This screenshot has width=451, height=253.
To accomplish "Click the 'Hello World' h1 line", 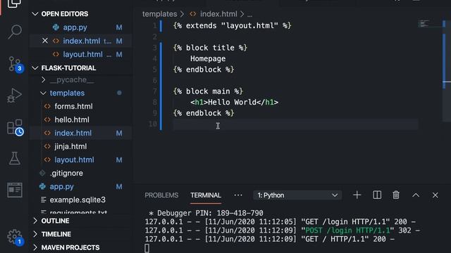I will (x=234, y=102).
